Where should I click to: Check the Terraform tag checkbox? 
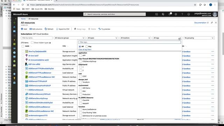pyautogui.click(x=80, y=82)
